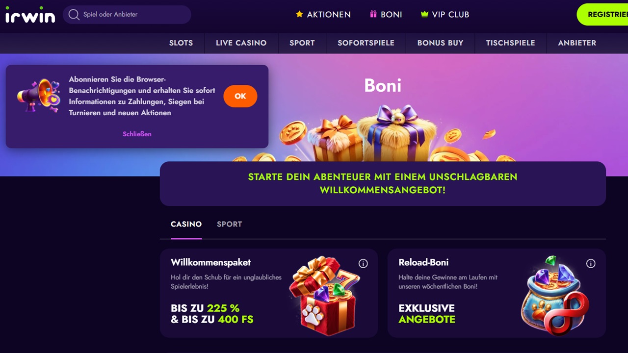The image size is (628, 353).
Task: Open the Live Casino menu item
Action: point(241,43)
